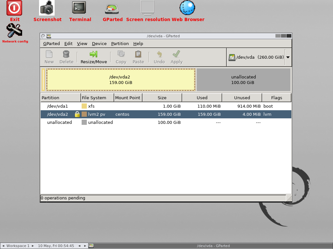Click the New partition toolbar icon

click(x=49, y=54)
